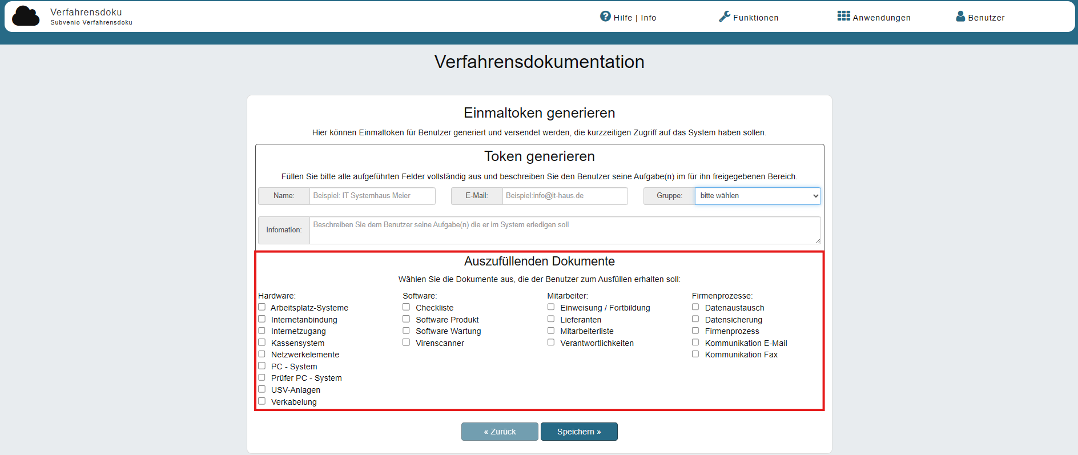Select the Netzwerkelemente checkbox

(262, 354)
